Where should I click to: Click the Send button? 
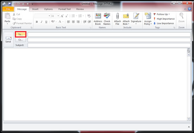[x=8, y=40]
